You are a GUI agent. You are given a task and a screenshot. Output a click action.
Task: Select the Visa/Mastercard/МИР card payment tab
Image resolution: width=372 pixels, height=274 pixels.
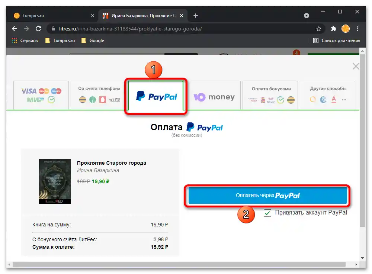pos(41,95)
